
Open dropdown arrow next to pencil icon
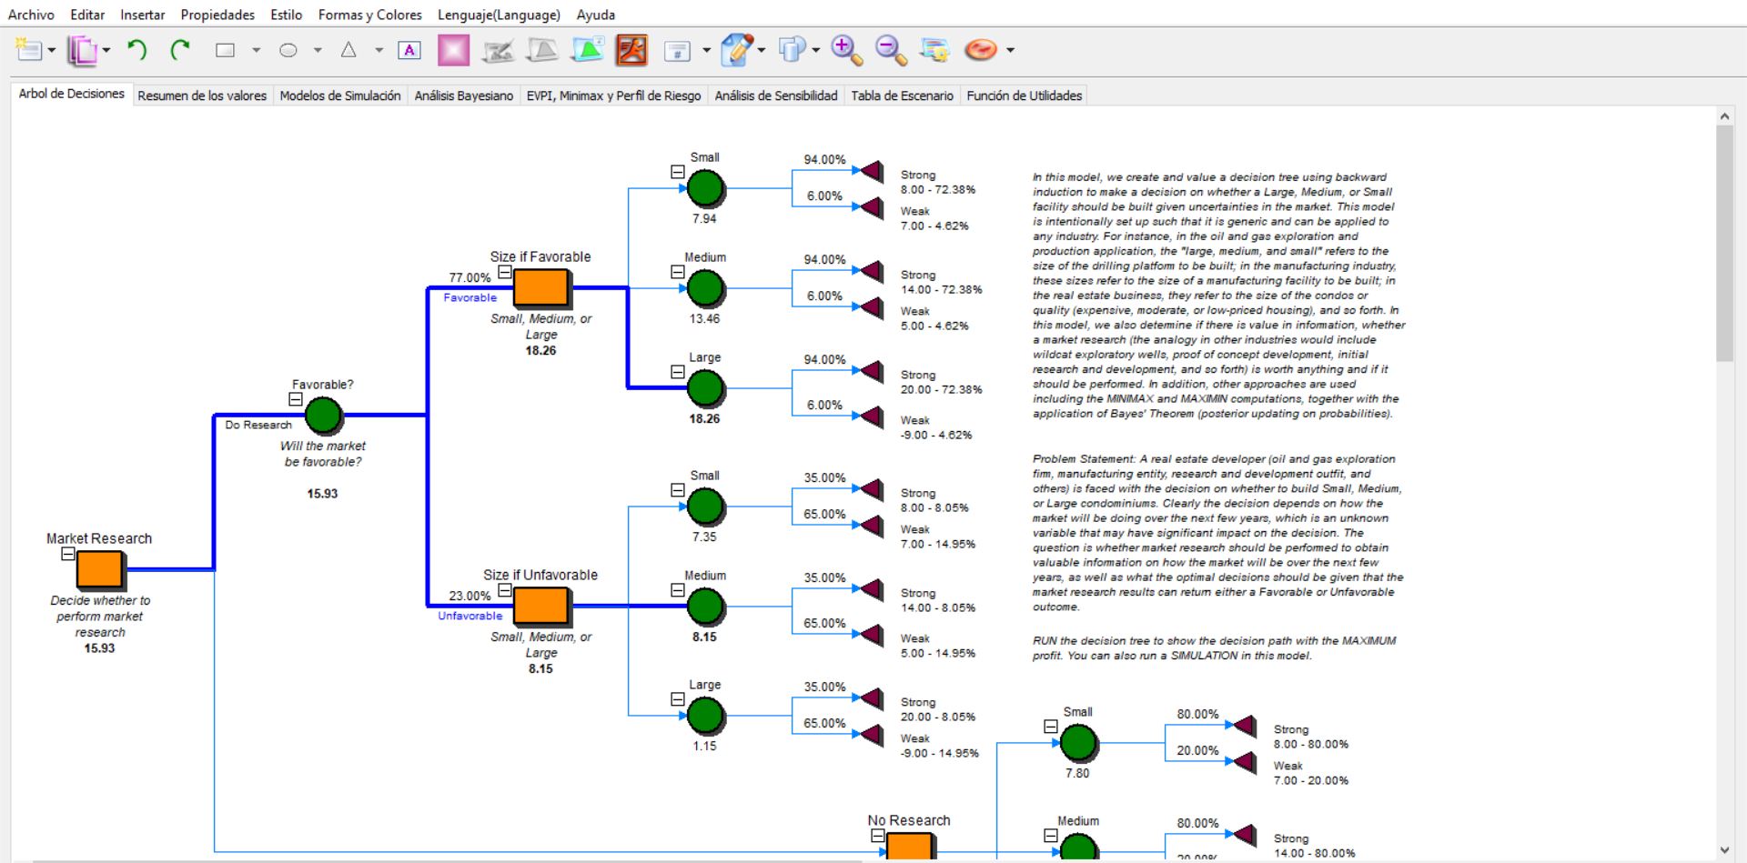tap(762, 50)
